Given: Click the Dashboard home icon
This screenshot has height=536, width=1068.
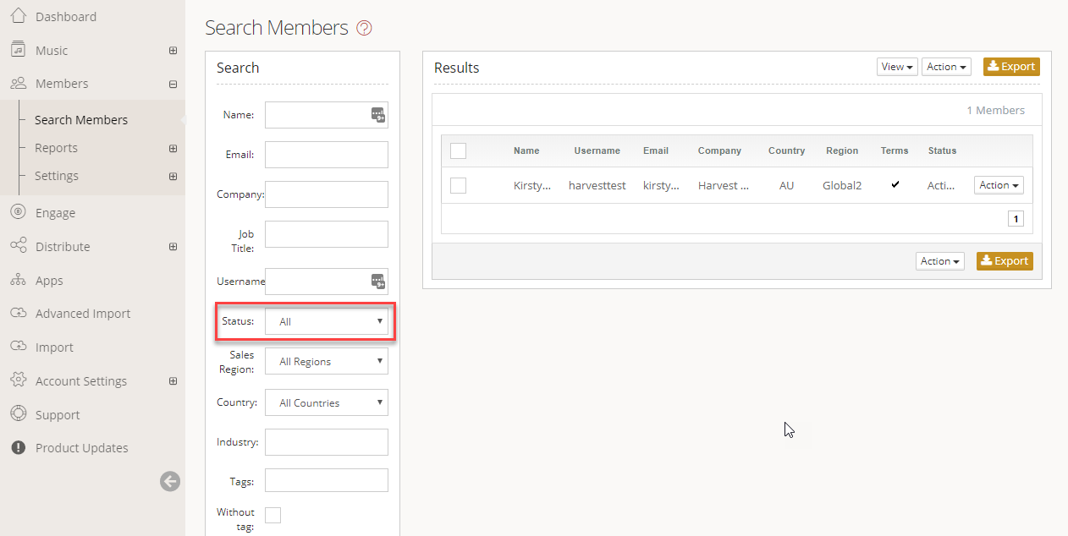Looking at the screenshot, I should coord(19,16).
